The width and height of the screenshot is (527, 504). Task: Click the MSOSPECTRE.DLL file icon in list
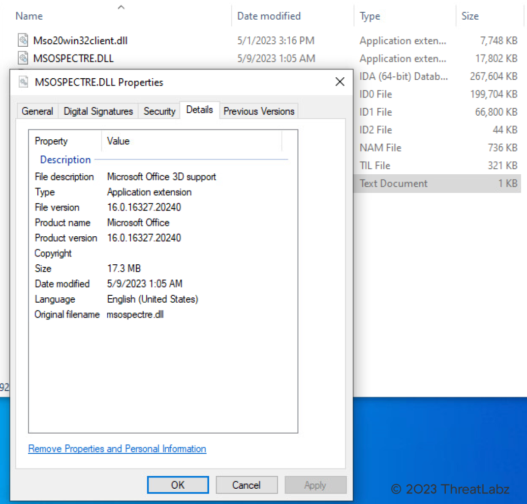(x=23, y=59)
